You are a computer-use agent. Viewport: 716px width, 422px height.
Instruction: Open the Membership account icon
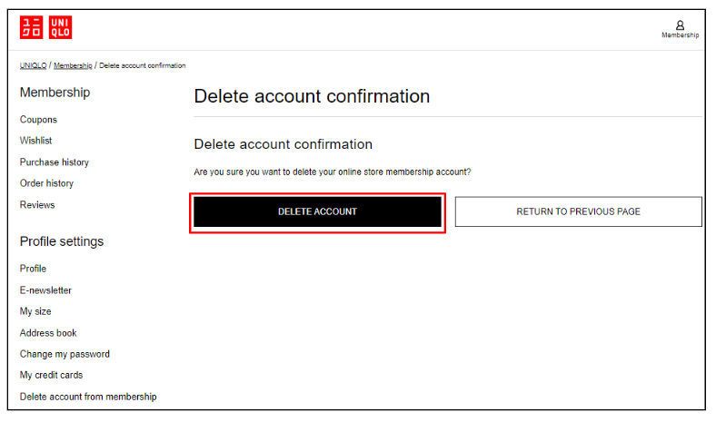680,29
